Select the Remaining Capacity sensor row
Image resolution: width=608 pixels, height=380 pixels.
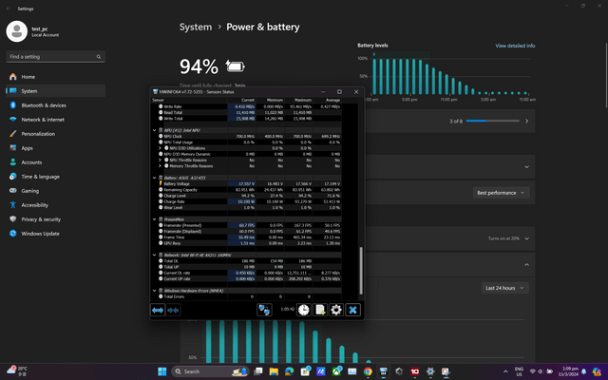coord(246,190)
